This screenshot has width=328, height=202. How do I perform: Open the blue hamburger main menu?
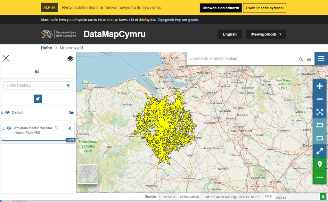pyautogui.click(x=321, y=59)
